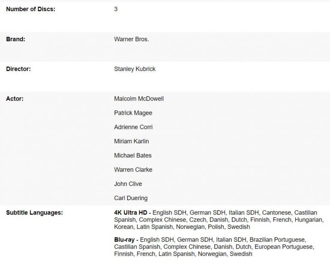
Task: Click the Actor row label
Action: 15,99
